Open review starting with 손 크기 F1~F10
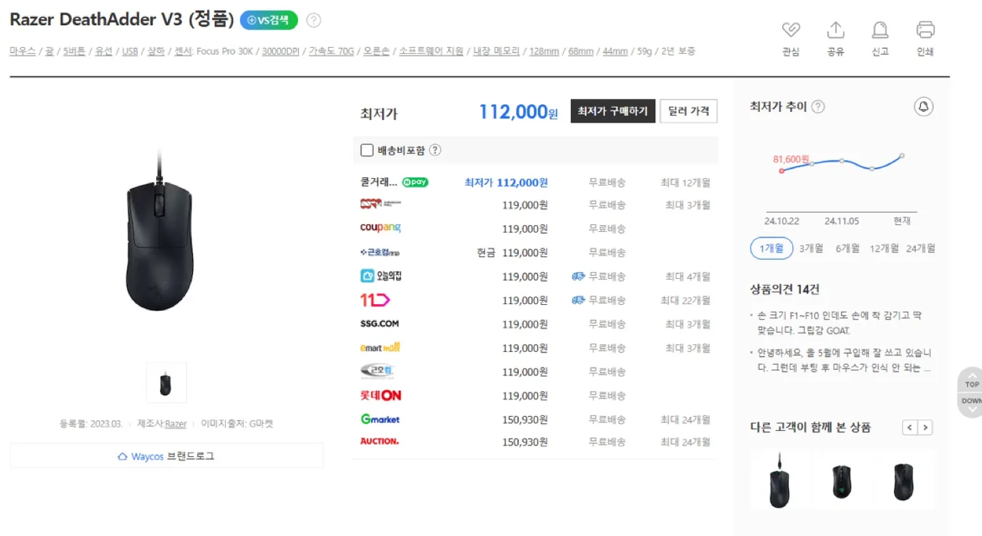 click(x=839, y=323)
